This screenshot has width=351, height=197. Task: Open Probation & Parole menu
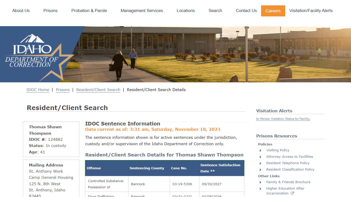[89, 11]
